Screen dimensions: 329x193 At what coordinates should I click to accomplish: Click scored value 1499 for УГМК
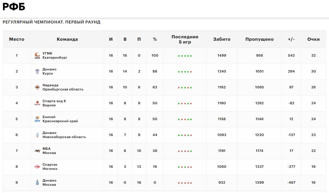(x=222, y=56)
